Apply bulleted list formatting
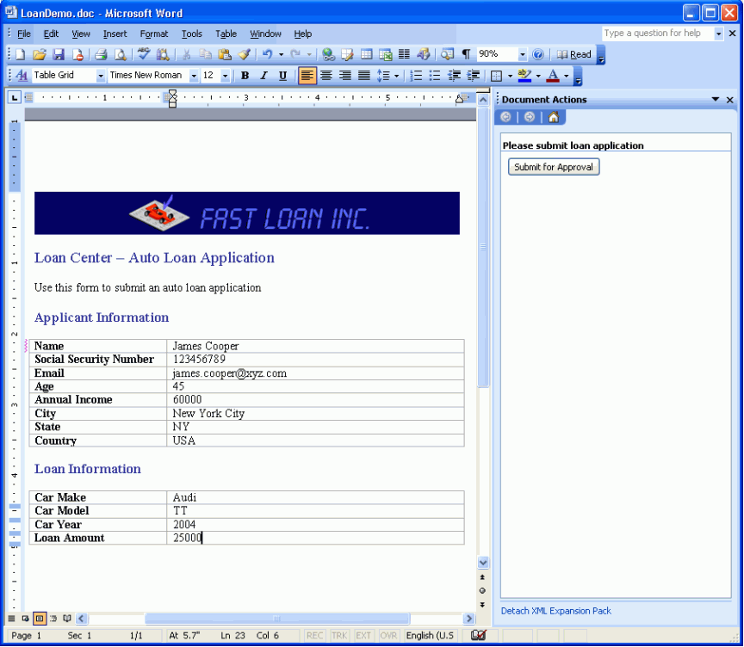 [x=435, y=76]
